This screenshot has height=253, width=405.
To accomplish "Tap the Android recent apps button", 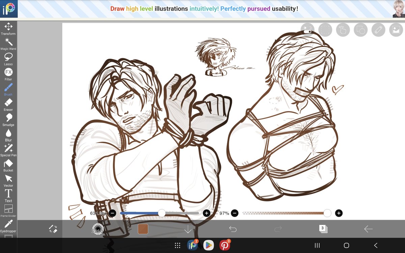I will tap(317, 246).
